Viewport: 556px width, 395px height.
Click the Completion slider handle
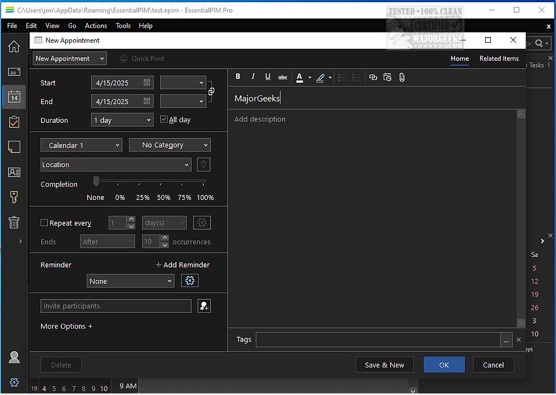[96, 181]
